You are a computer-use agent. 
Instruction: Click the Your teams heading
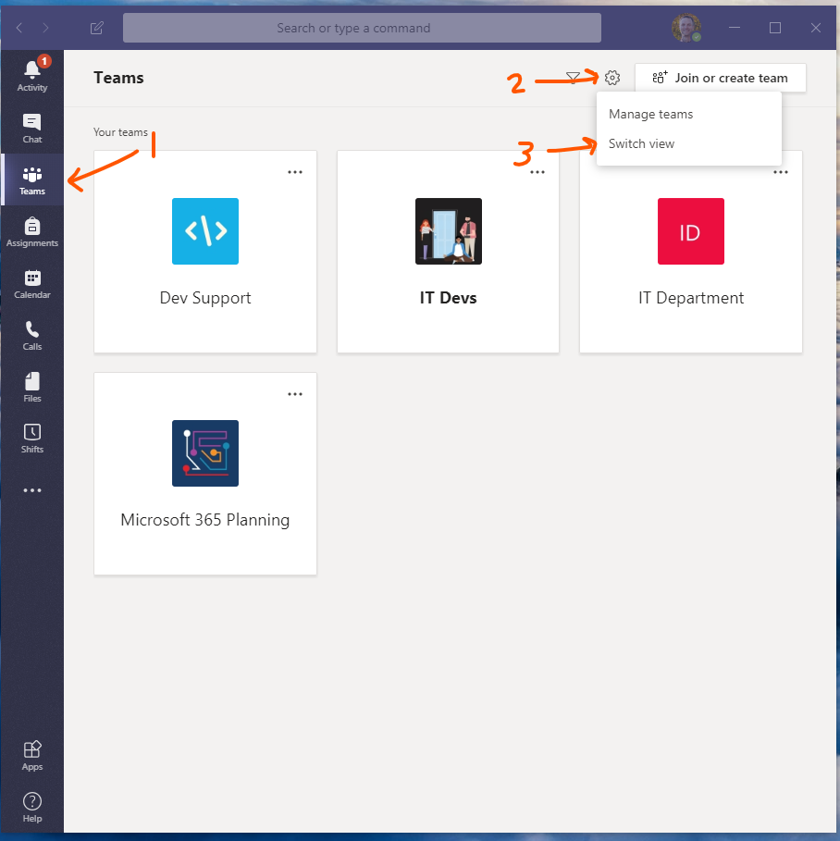pos(120,132)
